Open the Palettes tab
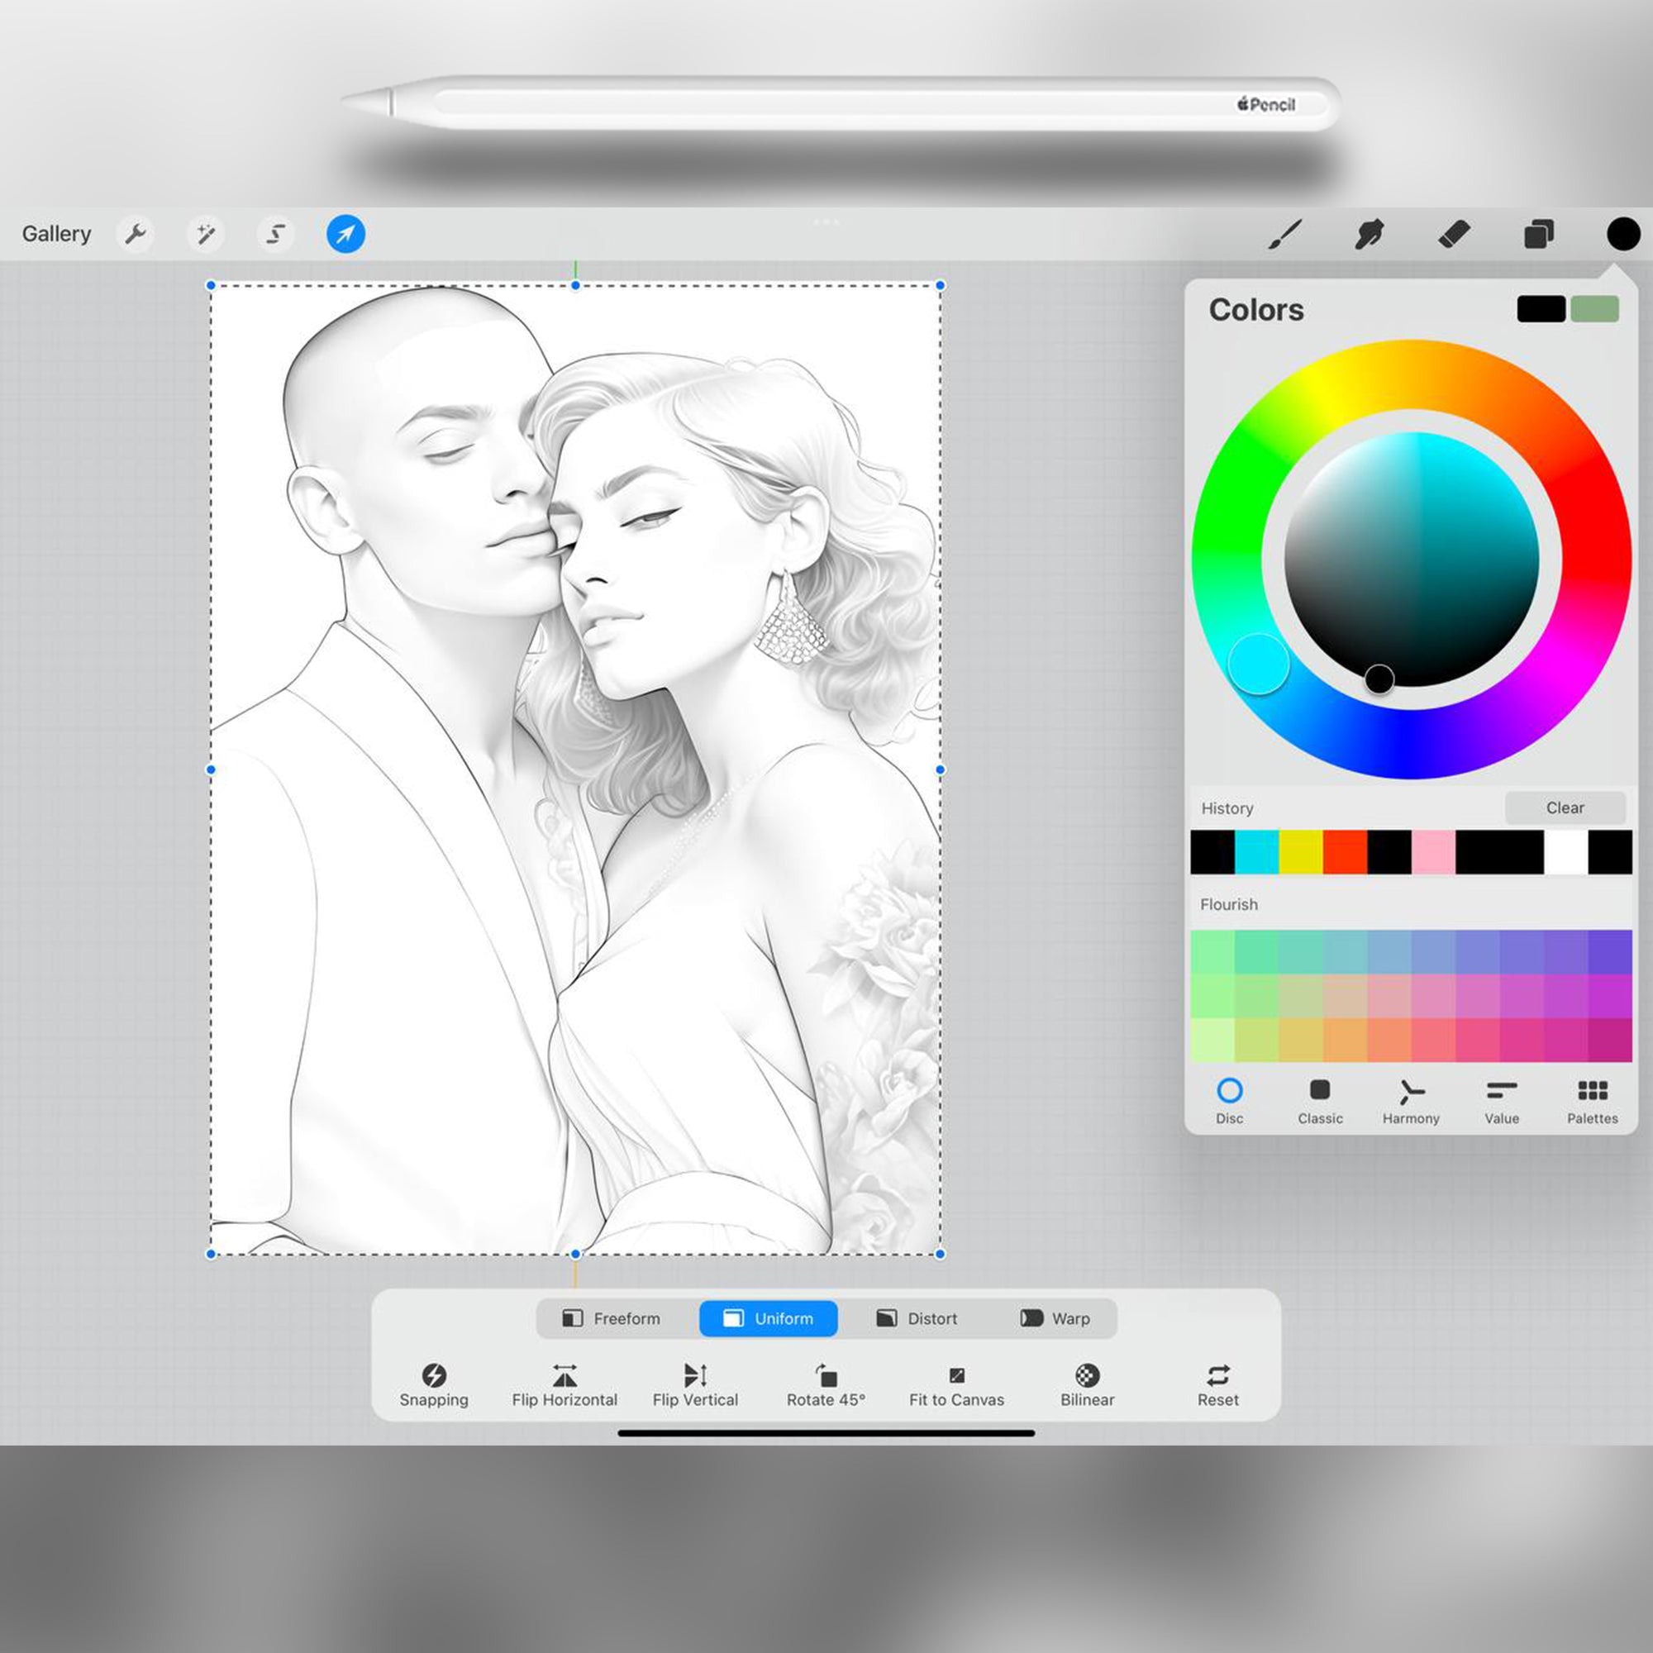The image size is (1653, 1653). coord(1591,1099)
